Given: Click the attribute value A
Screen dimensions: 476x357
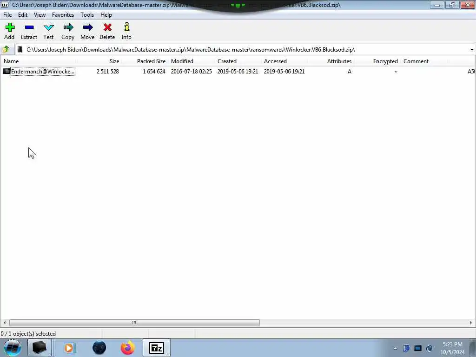Looking at the screenshot, I should (x=350, y=71).
